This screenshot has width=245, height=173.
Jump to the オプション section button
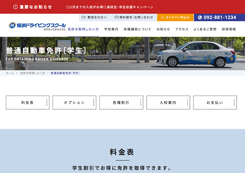pyautogui.click(x=74, y=102)
